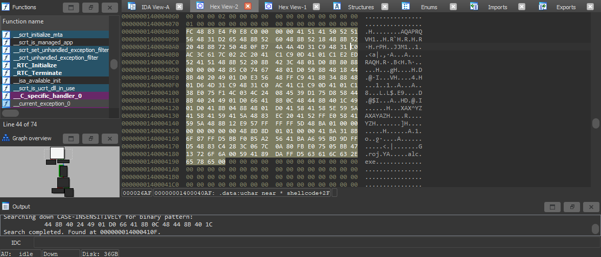The image size is (601, 257).
Task: Click the Functions list vertical scrollbar
Action: [114, 64]
